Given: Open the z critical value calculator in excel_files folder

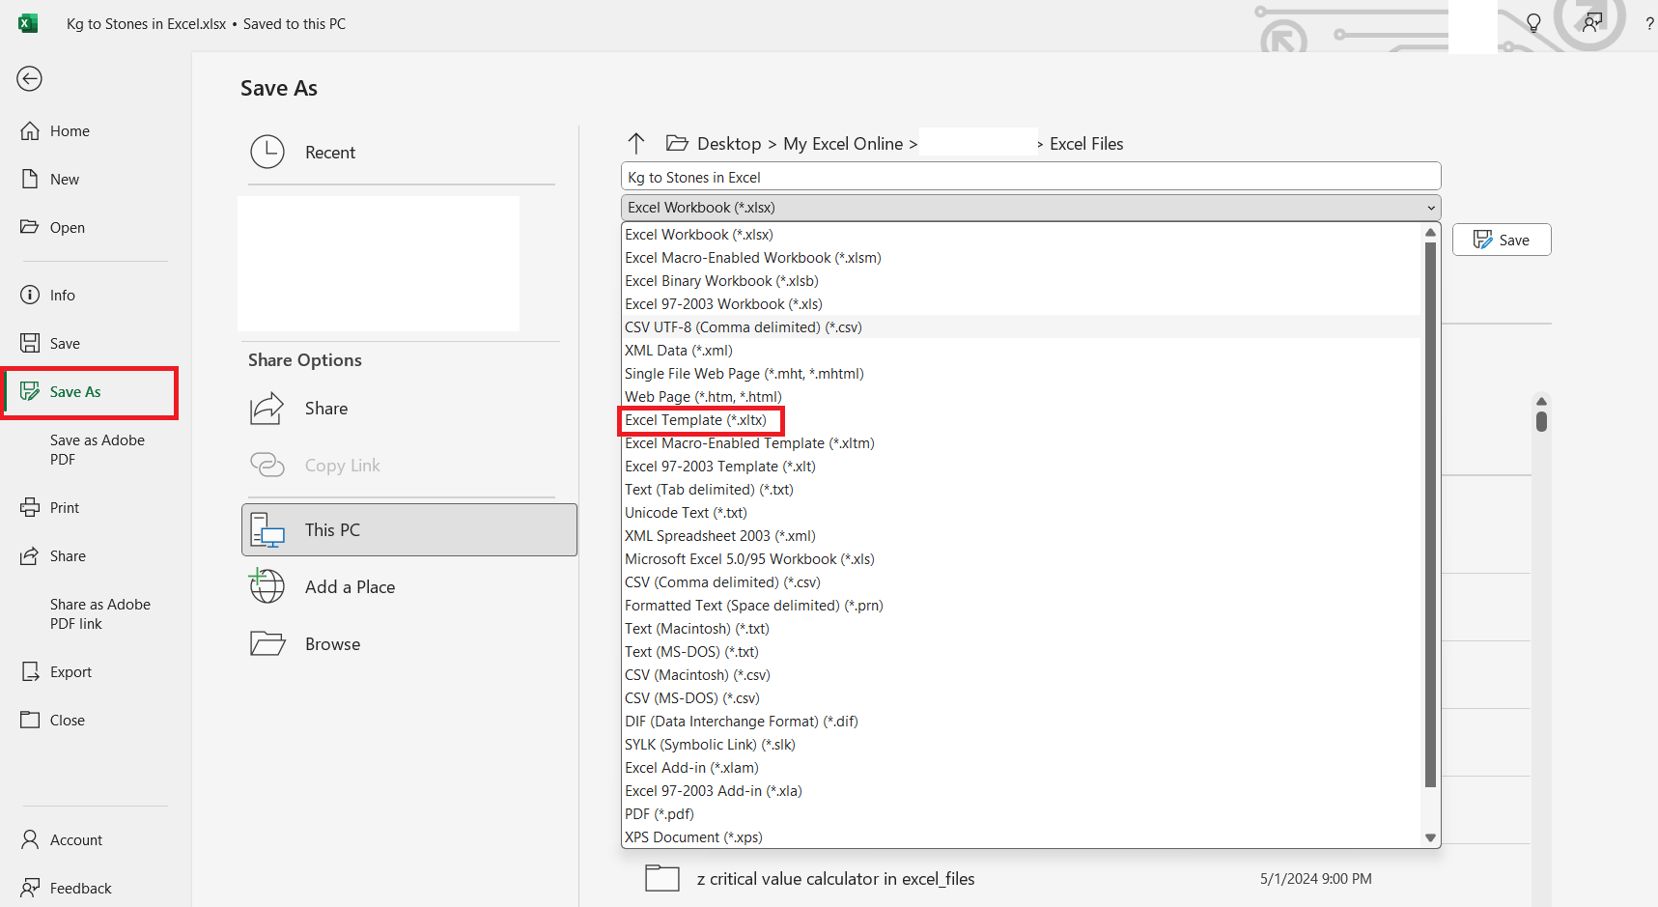Looking at the screenshot, I should pyautogui.click(x=835, y=879).
